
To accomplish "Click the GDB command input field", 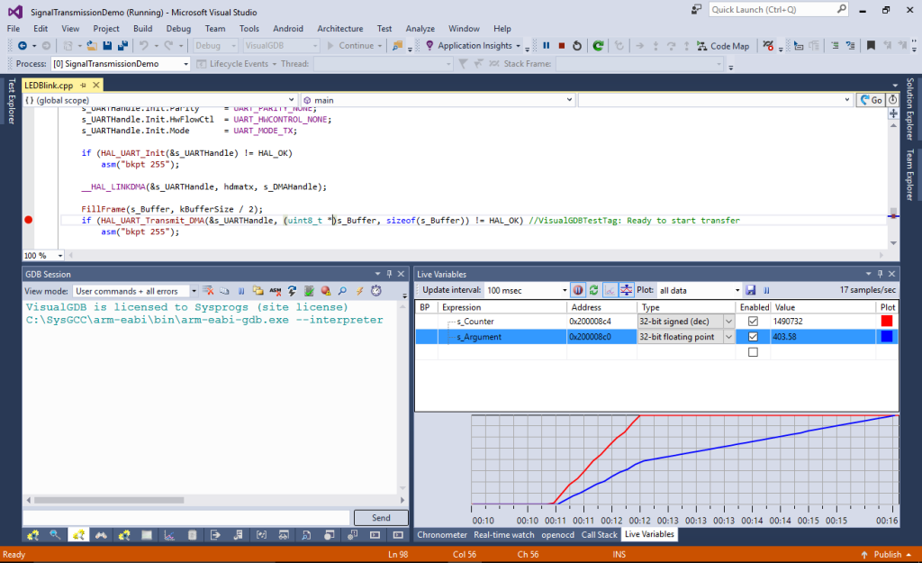I will (x=186, y=518).
